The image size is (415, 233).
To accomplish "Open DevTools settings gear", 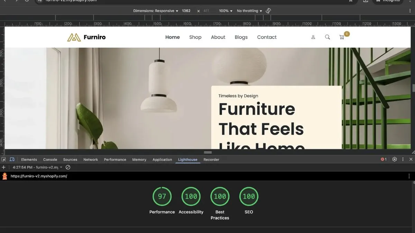I will pos(395,159).
